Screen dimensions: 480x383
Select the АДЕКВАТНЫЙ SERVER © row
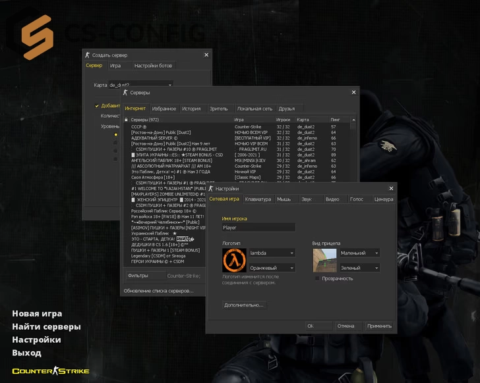(237, 138)
